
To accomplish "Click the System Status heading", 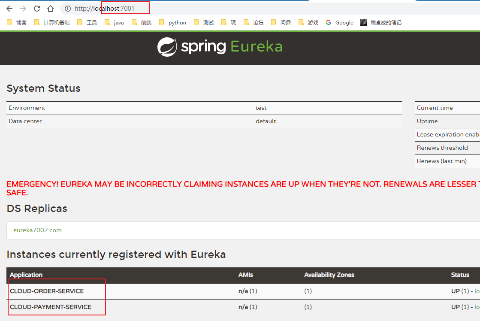I will point(43,88).
